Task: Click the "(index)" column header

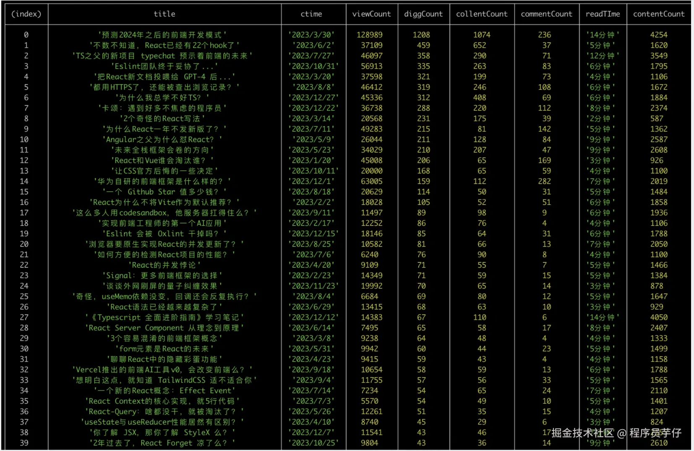Action: (x=26, y=14)
